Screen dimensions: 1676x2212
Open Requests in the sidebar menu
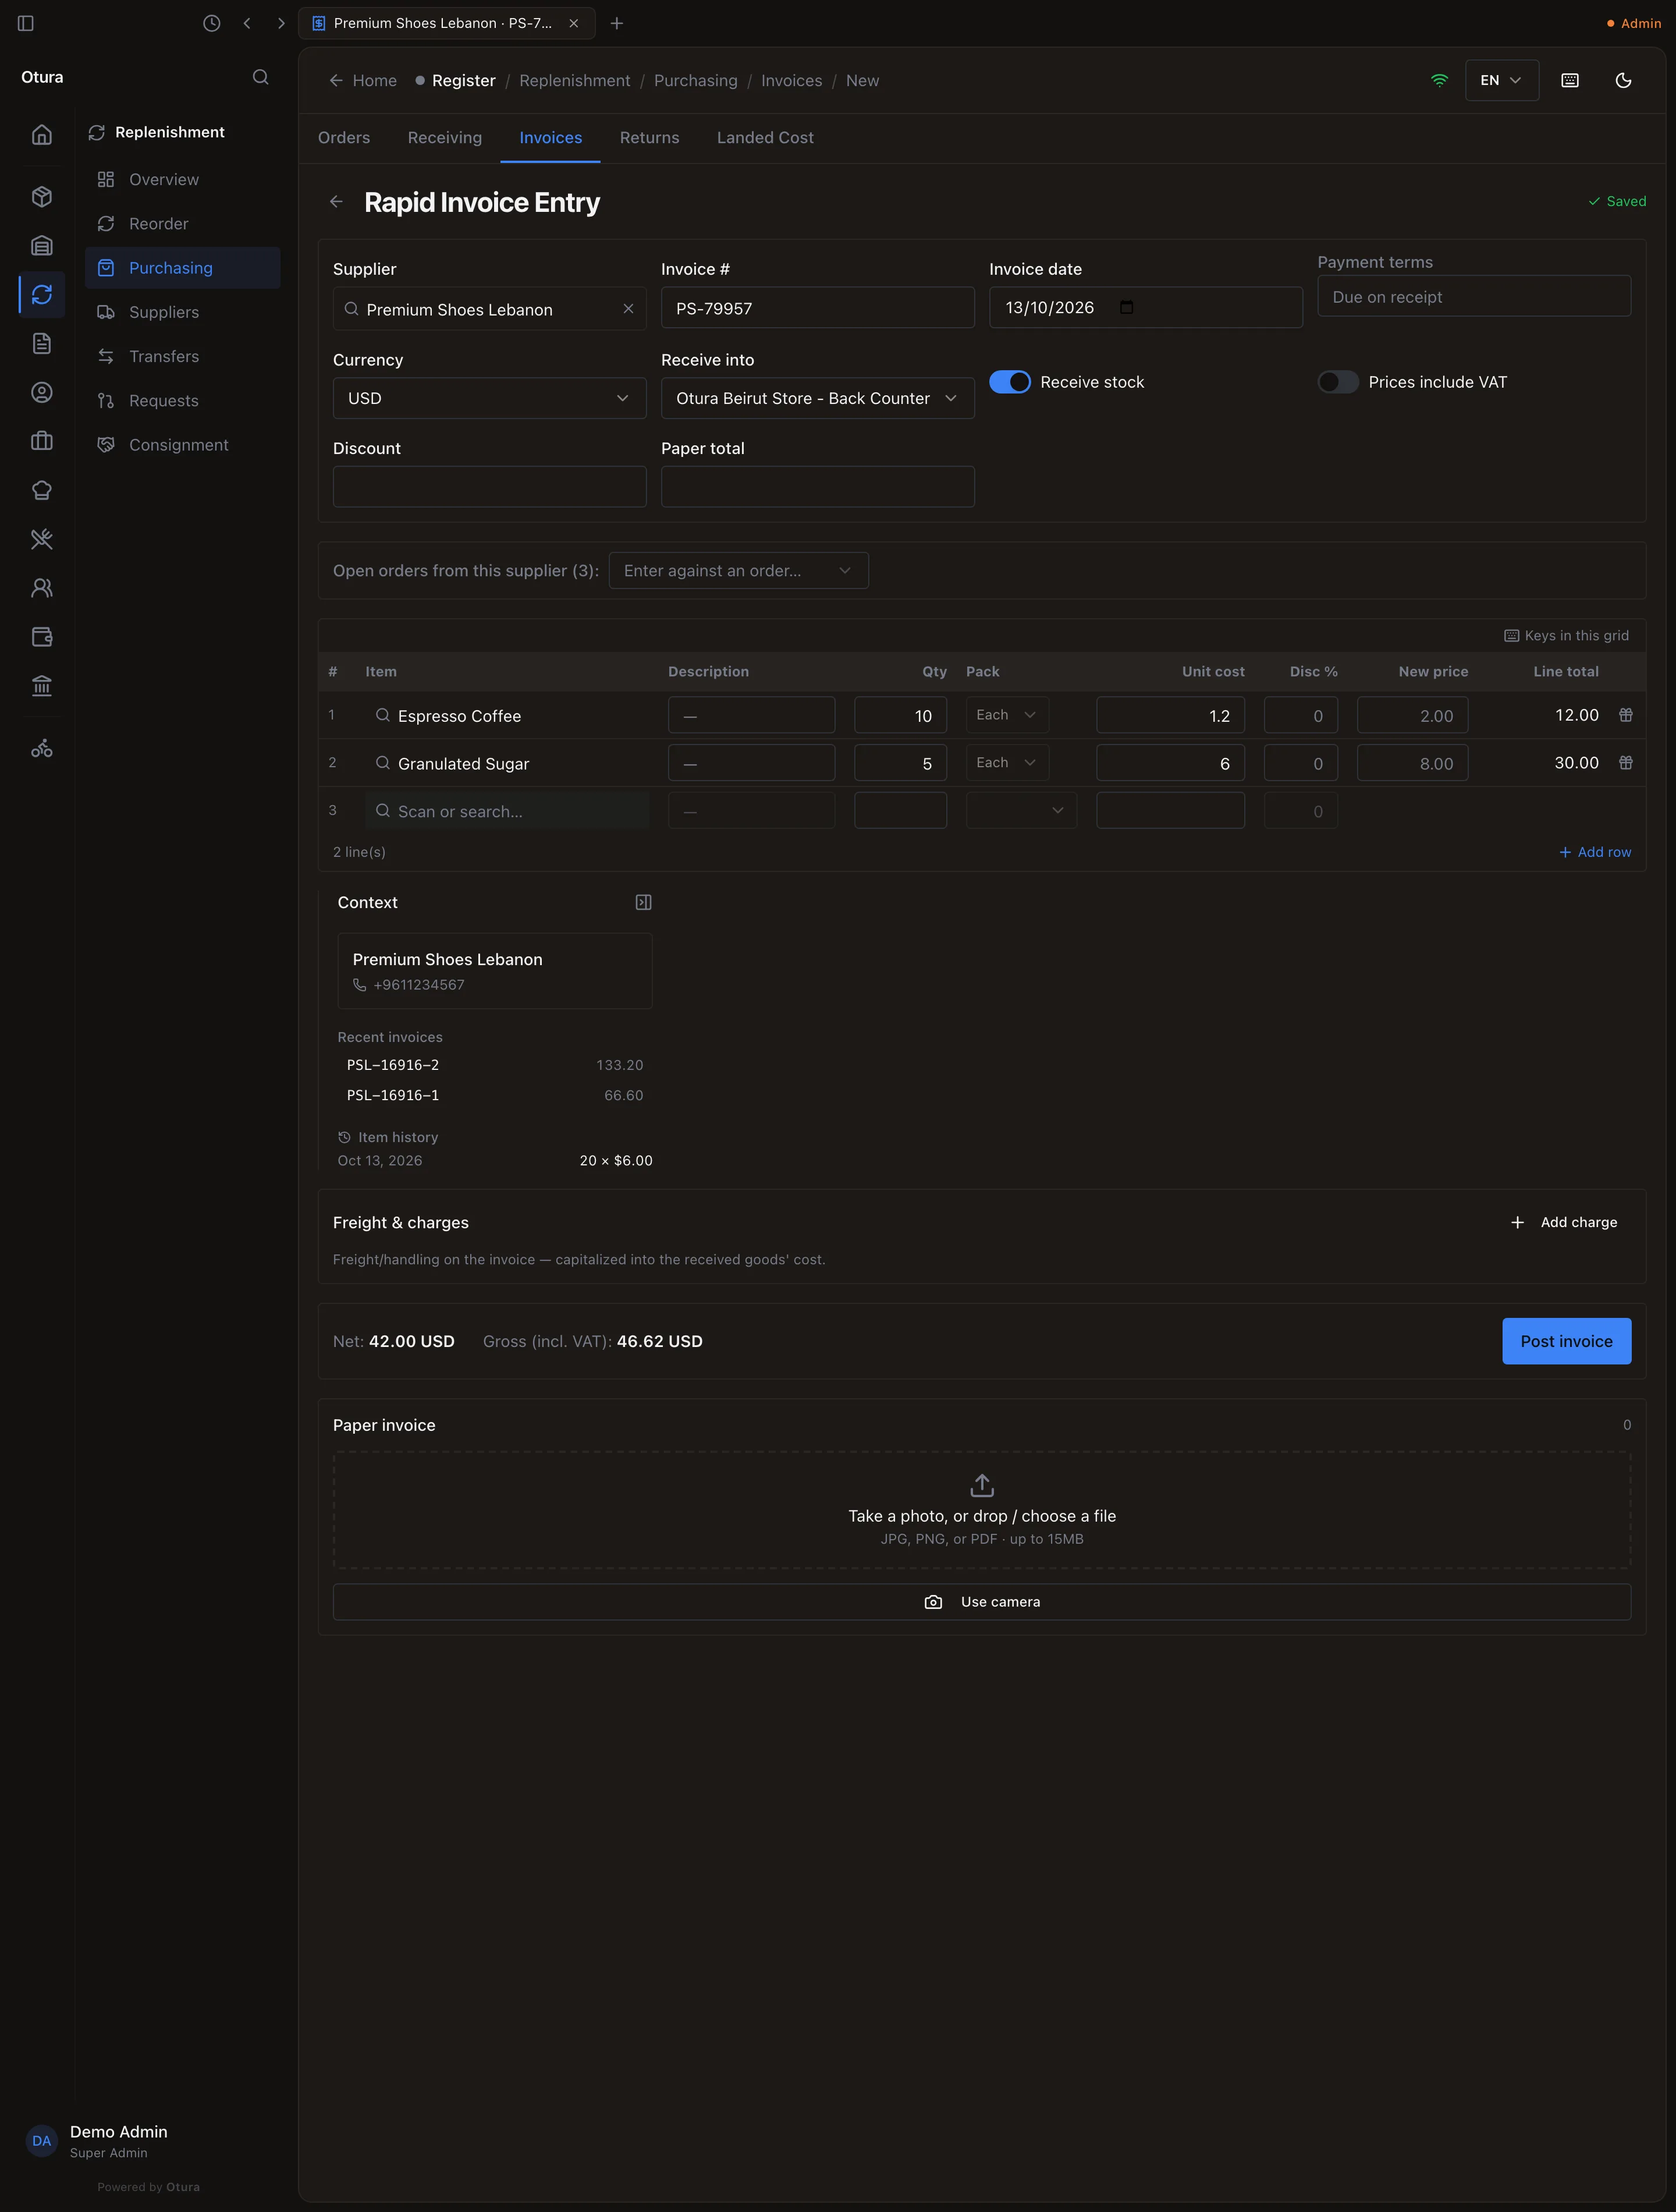[182, 401]
